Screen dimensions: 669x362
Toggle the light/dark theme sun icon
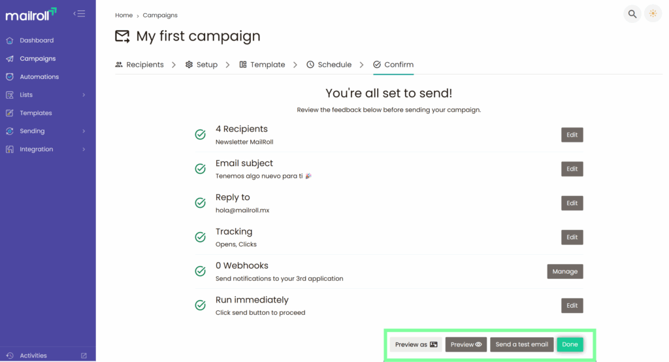click(653, 14)
